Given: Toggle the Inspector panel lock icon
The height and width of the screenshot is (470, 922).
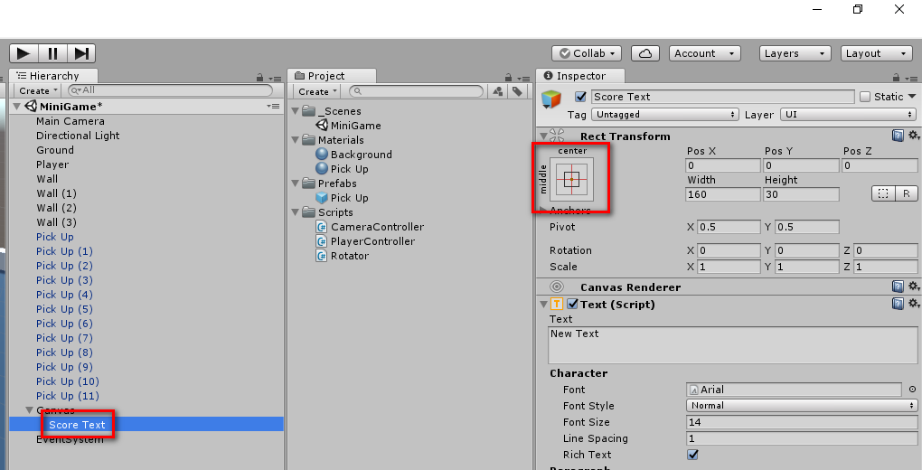Looking at the screenshot, I should (x=896, y=77).
